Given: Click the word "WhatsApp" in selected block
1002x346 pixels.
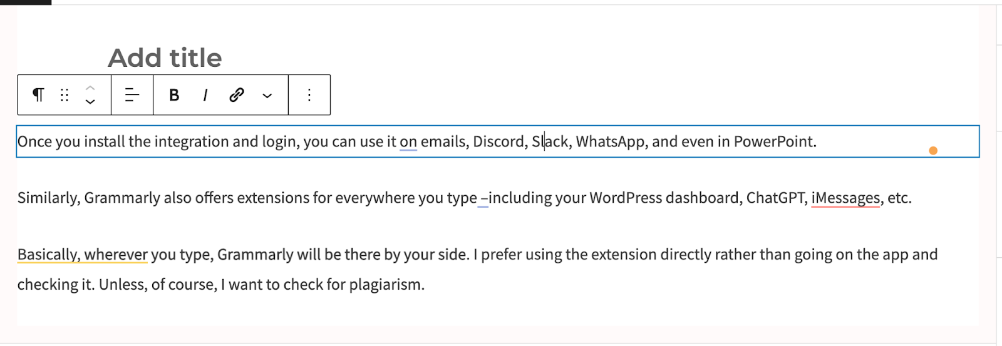Looking at the screenshot, I should (610, 142).
